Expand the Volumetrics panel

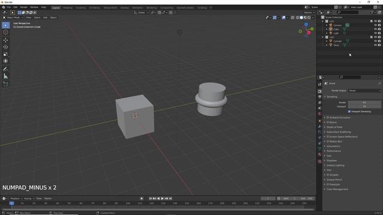coord(333,146)
